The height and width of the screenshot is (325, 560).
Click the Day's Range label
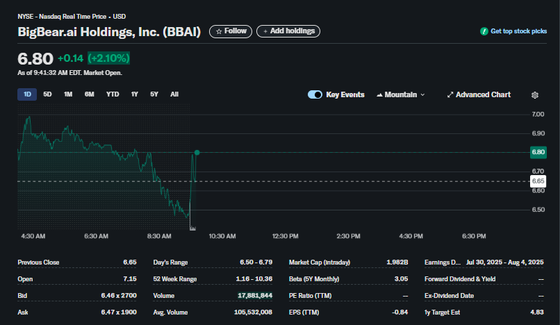point(170,262)
